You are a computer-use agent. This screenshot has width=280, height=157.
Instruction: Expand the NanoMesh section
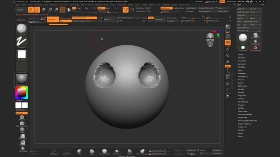[242, 64]
